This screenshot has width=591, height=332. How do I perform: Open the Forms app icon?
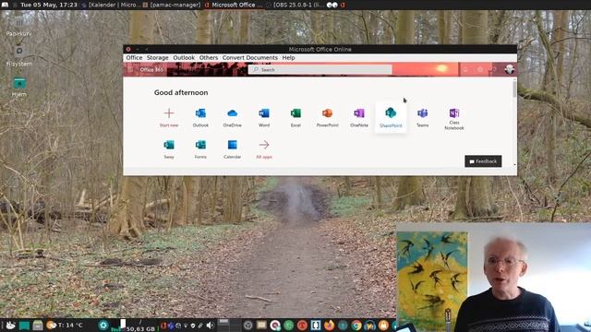point(200,145)
